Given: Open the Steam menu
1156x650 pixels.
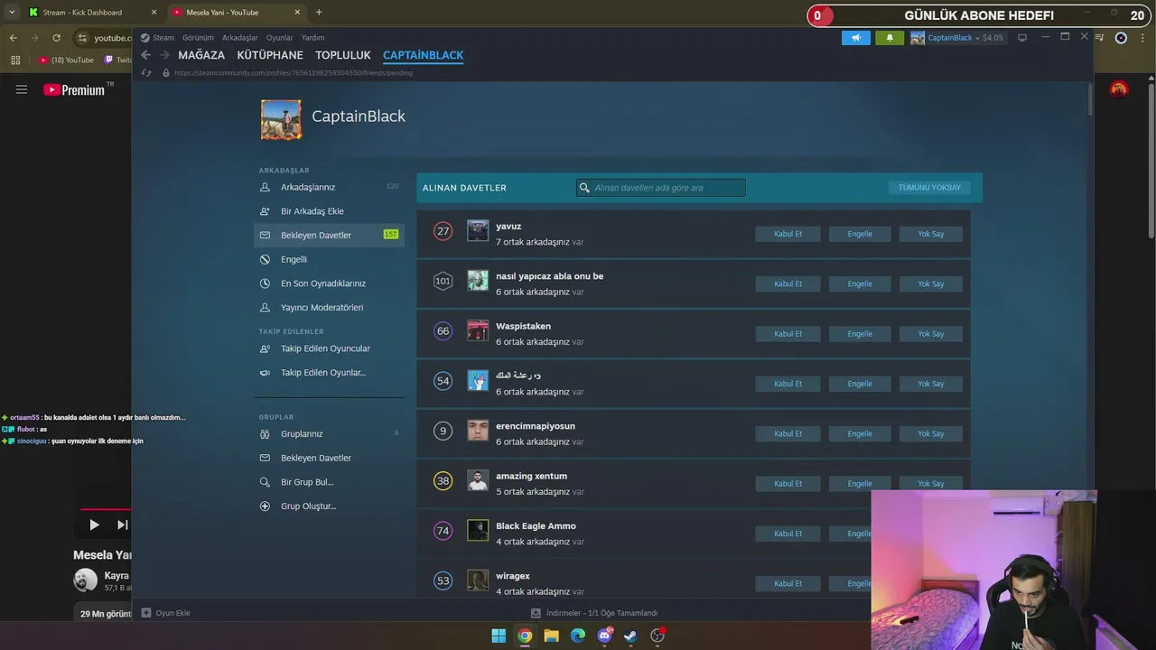Looking at the screenshot, I should click(x=157, y=38).
